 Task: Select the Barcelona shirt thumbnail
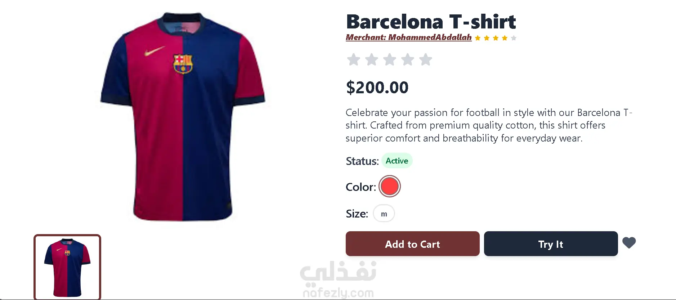[x=67, y=267]
